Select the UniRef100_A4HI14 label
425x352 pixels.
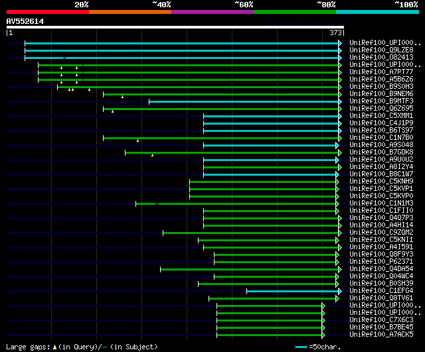point(381,225)
